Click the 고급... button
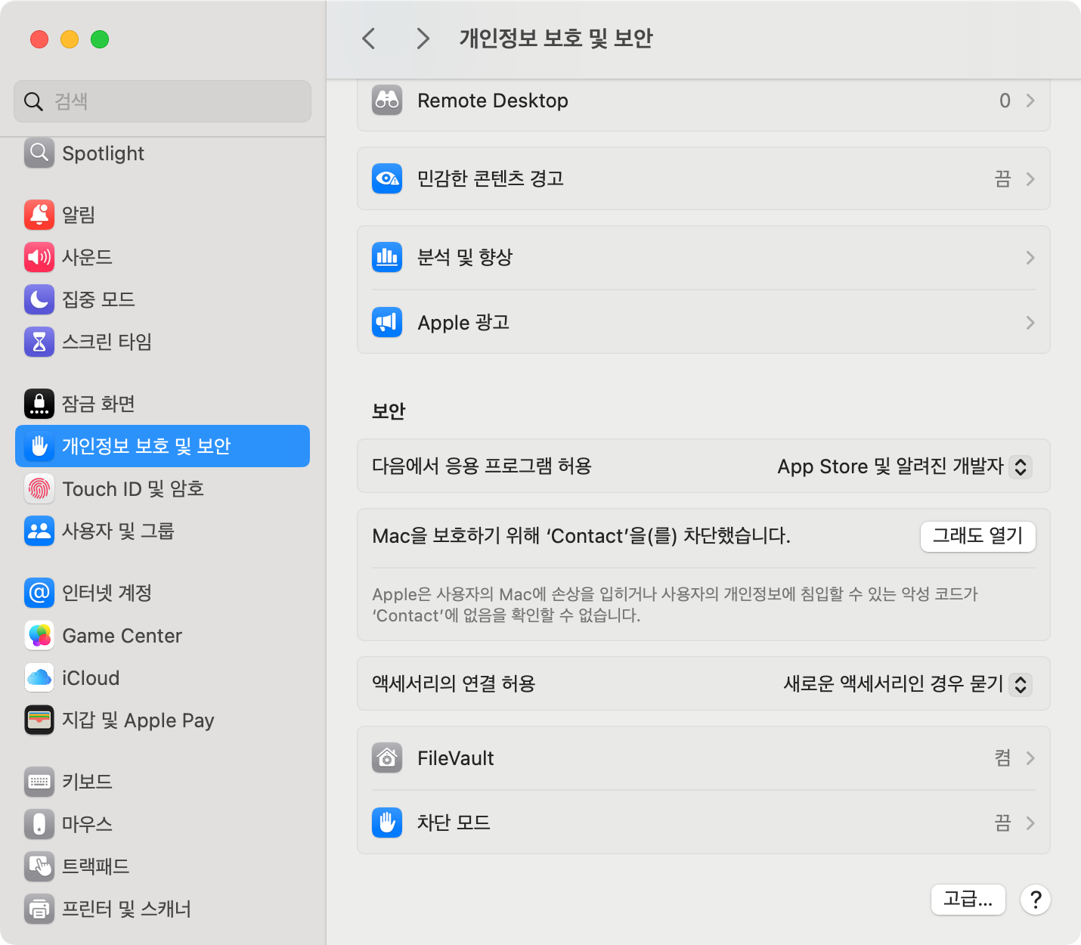 (x=968, y=899)
